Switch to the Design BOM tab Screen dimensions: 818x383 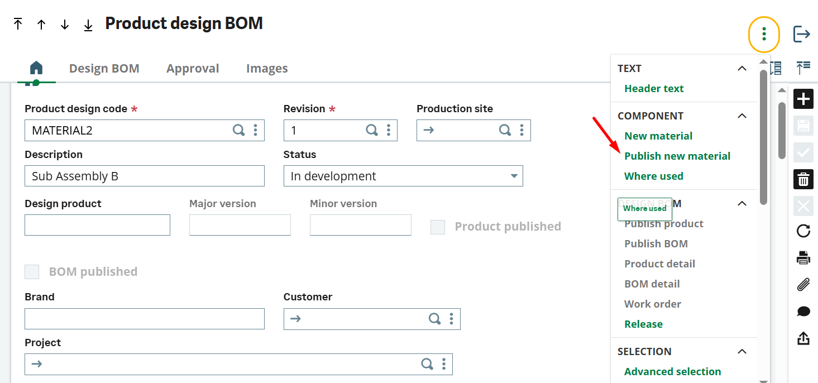tap(104, 69)
